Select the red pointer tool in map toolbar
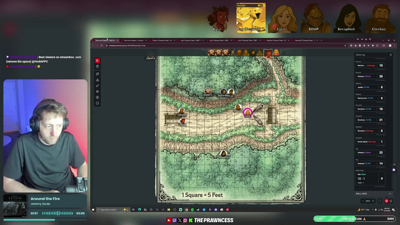The image size is (400, 225). 97,61
